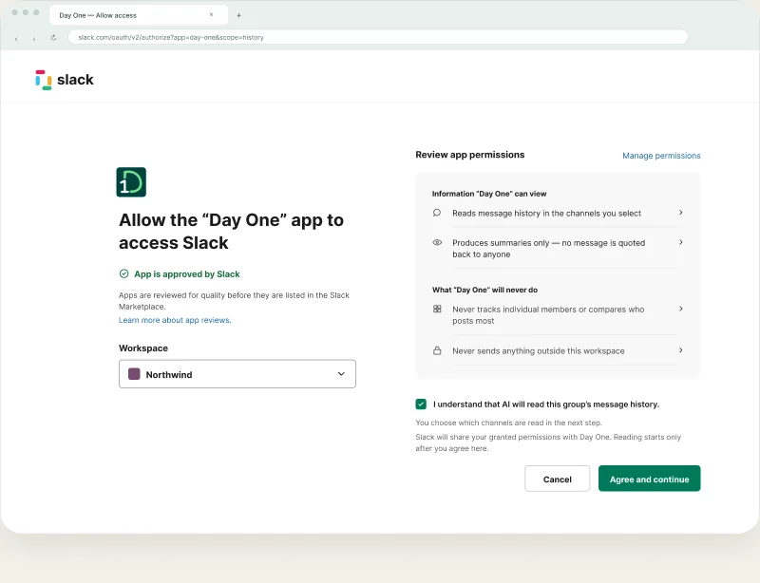
Task: Click 'Slack will share your granted permissions' text
Action: pos(548,442)
